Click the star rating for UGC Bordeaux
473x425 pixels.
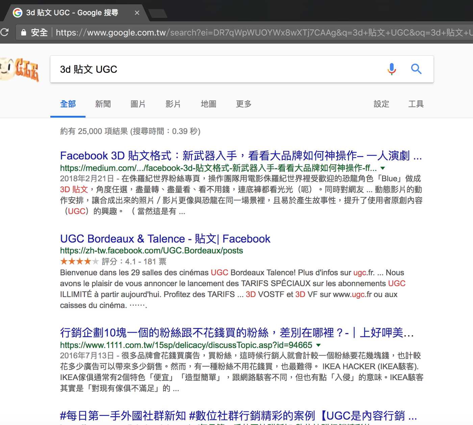[x=79, y=261]
